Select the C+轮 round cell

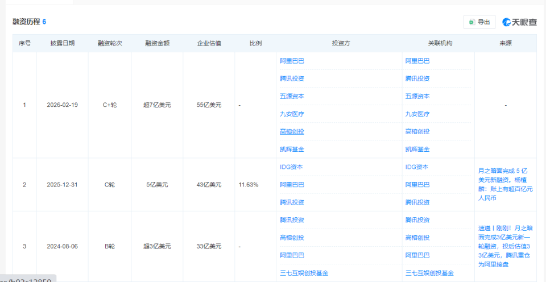[x=110, y=105]
